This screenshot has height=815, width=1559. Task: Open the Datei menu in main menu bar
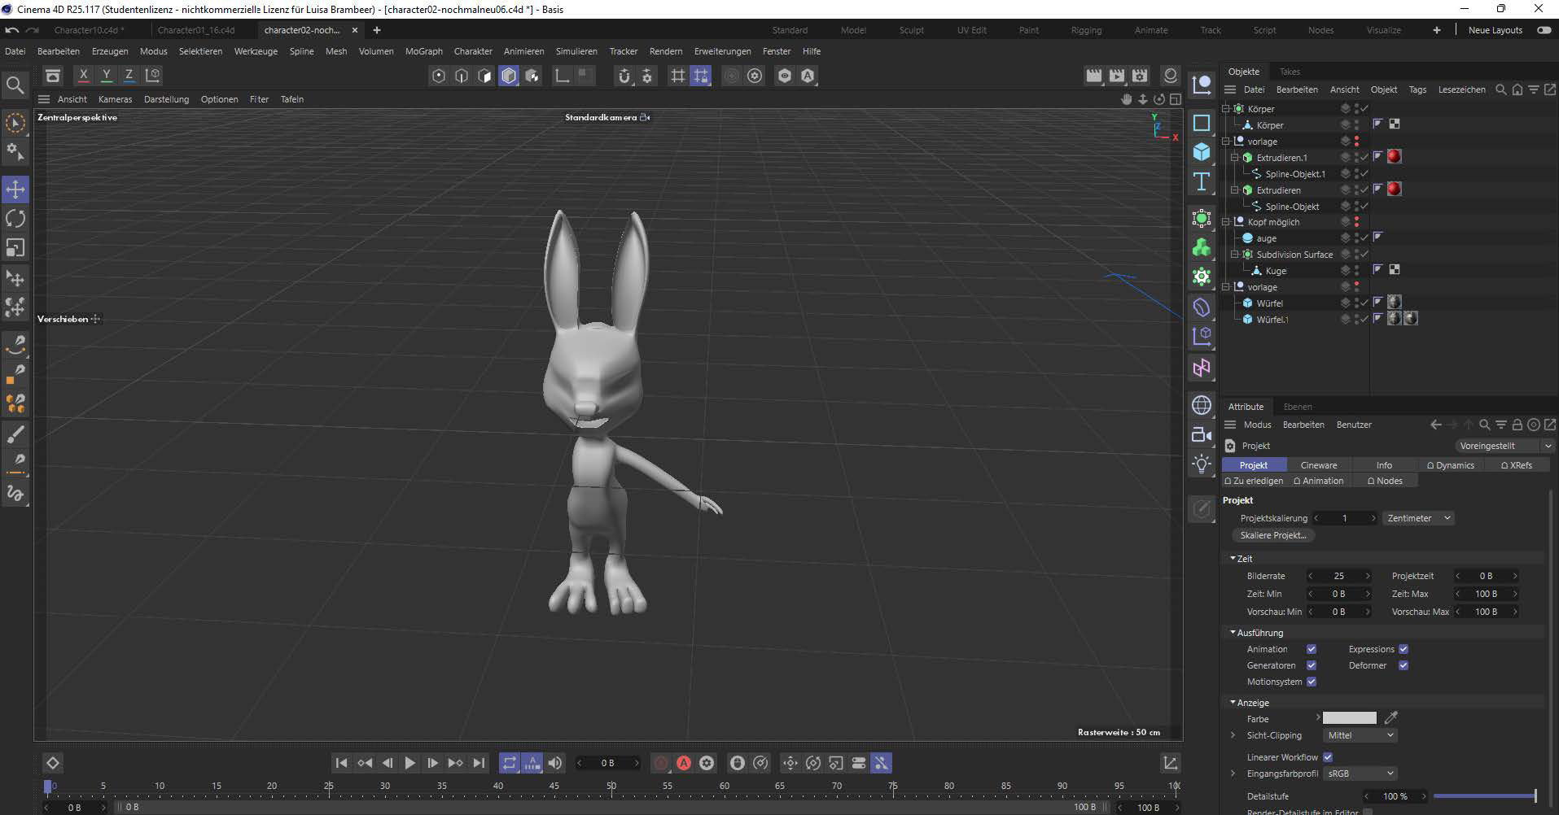coord(15,51)
